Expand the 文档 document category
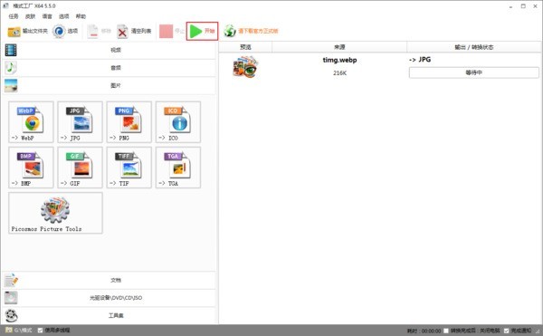 [110, 280]
